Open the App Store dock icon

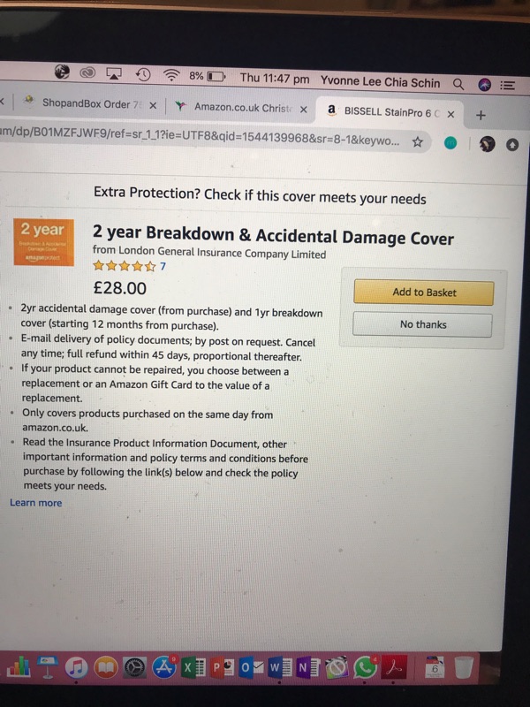(163, 668)
